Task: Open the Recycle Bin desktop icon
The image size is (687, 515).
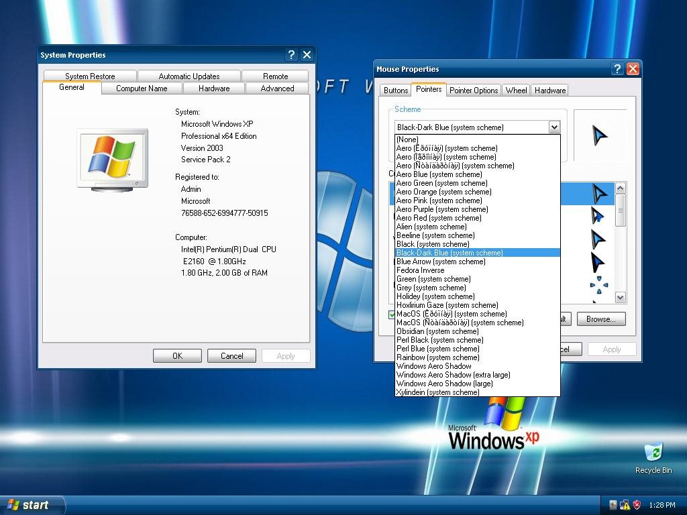Action: 653,455
